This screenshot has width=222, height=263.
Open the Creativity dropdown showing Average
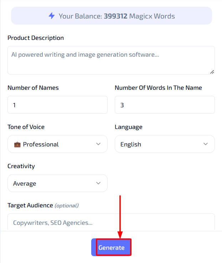(x=57, y=183)
